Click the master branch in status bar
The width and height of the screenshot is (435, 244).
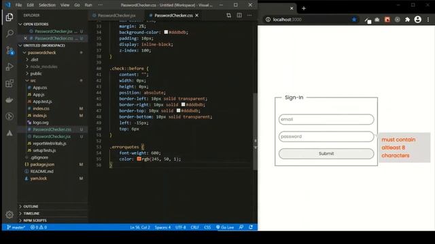tap(16, 228)
